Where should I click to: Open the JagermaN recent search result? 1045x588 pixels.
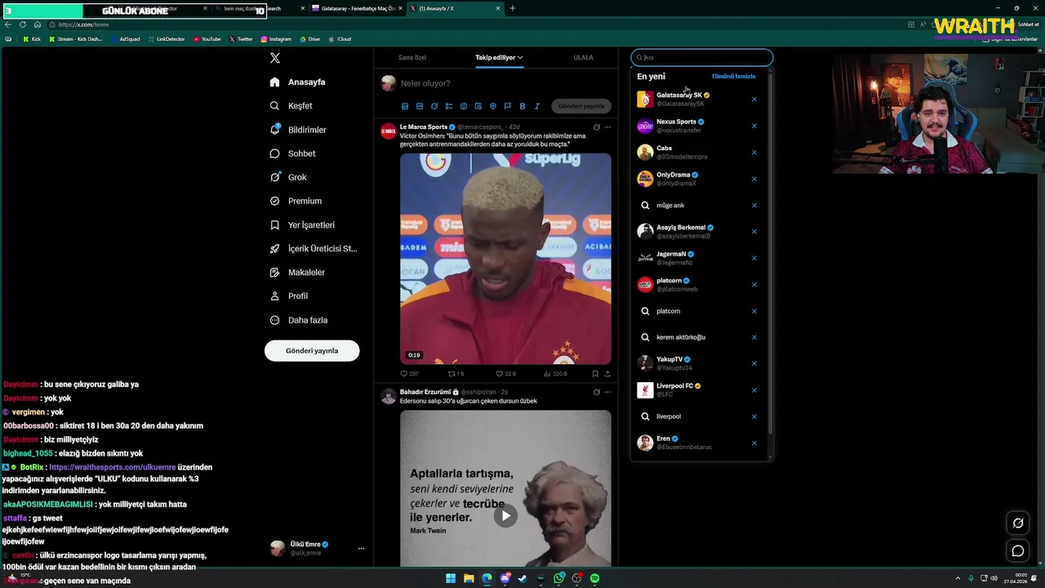point(700,258)
